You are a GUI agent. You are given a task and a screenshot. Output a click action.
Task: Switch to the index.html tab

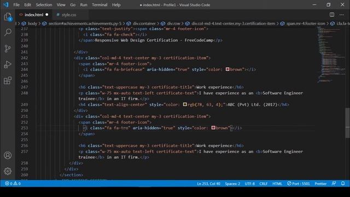coord(34,15)
